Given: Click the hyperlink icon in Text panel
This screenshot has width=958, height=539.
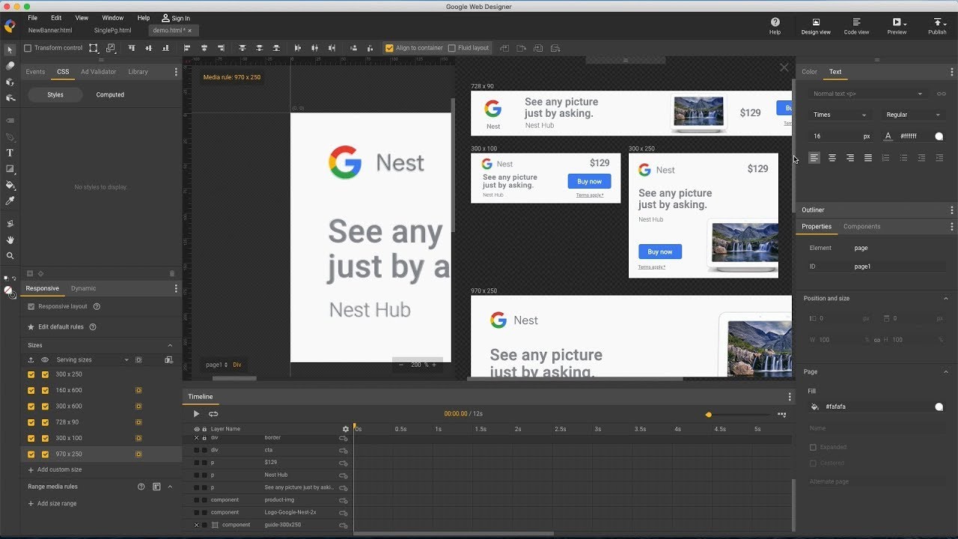Looking at the screenshot, I should click(942, 94).
